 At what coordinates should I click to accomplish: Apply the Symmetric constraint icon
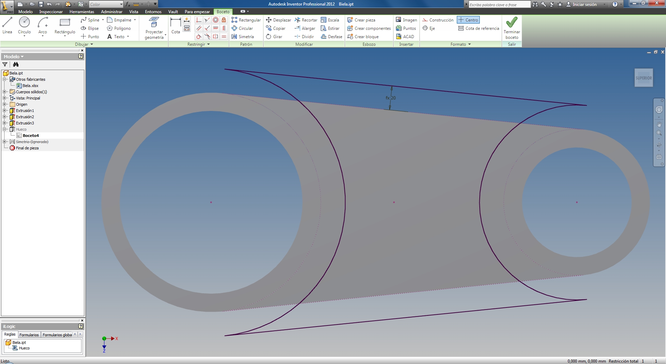tap(215, 37)
